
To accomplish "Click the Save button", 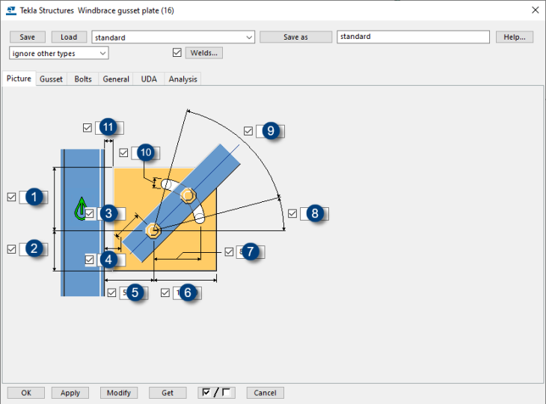I will tap(27, 37).
